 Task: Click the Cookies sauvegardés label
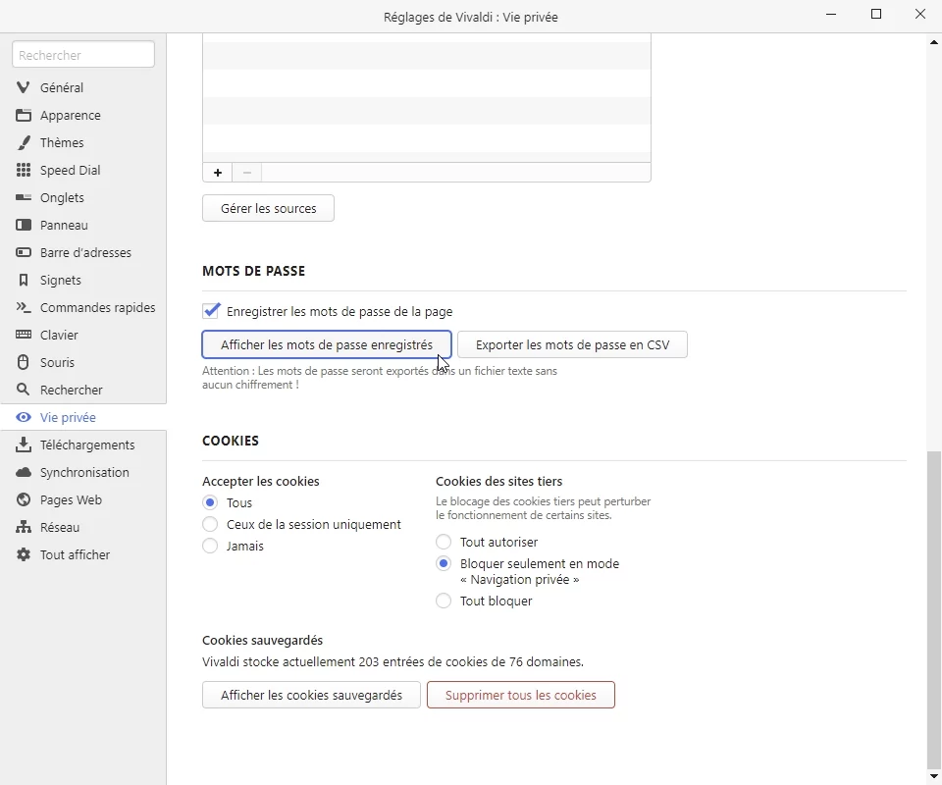[263, 640]
